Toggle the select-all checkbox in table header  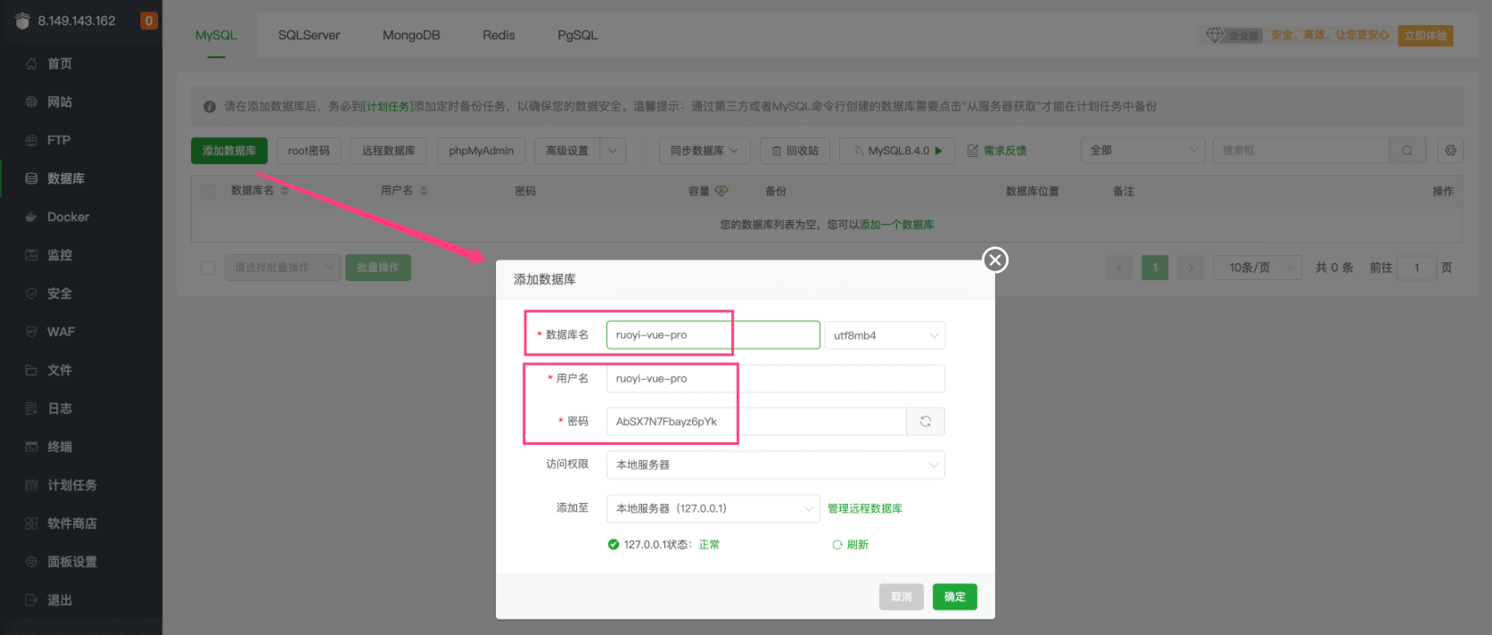pyautogui.click(x=208, y=191)
